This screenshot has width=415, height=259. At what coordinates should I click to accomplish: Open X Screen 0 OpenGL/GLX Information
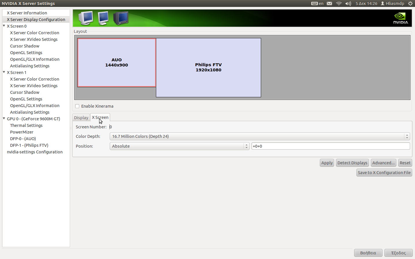point(35,59)
